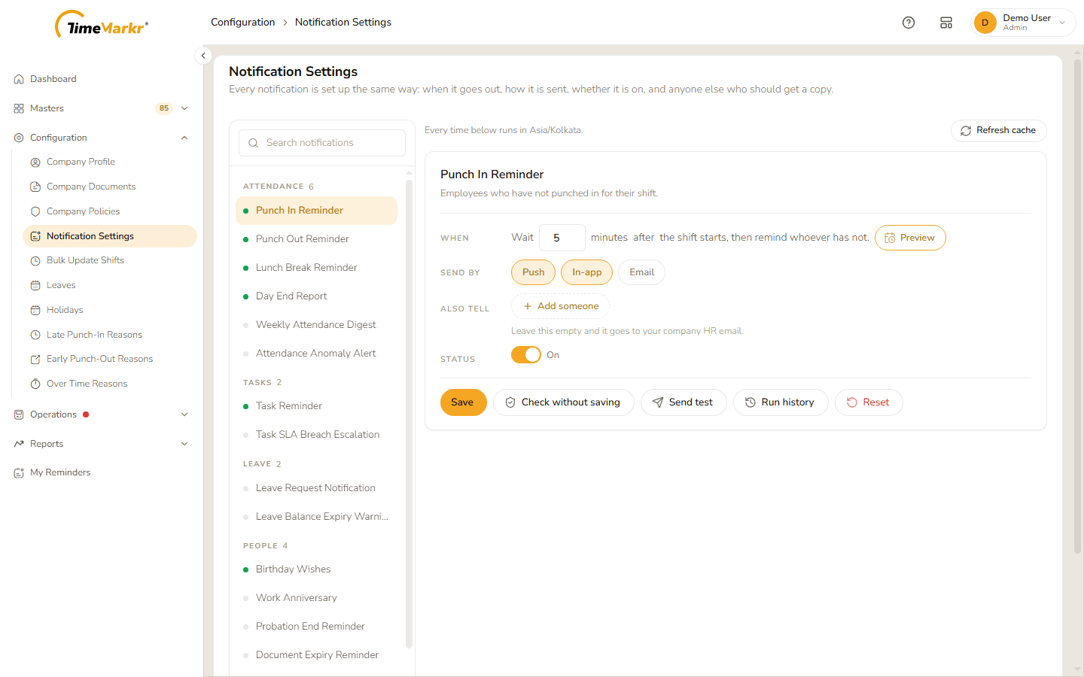Expand the Operations menu chevron

click(x=184, y=414)
